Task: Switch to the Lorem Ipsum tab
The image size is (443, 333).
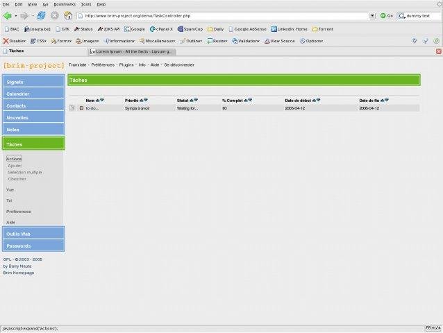Action: [x=132, y=51]
